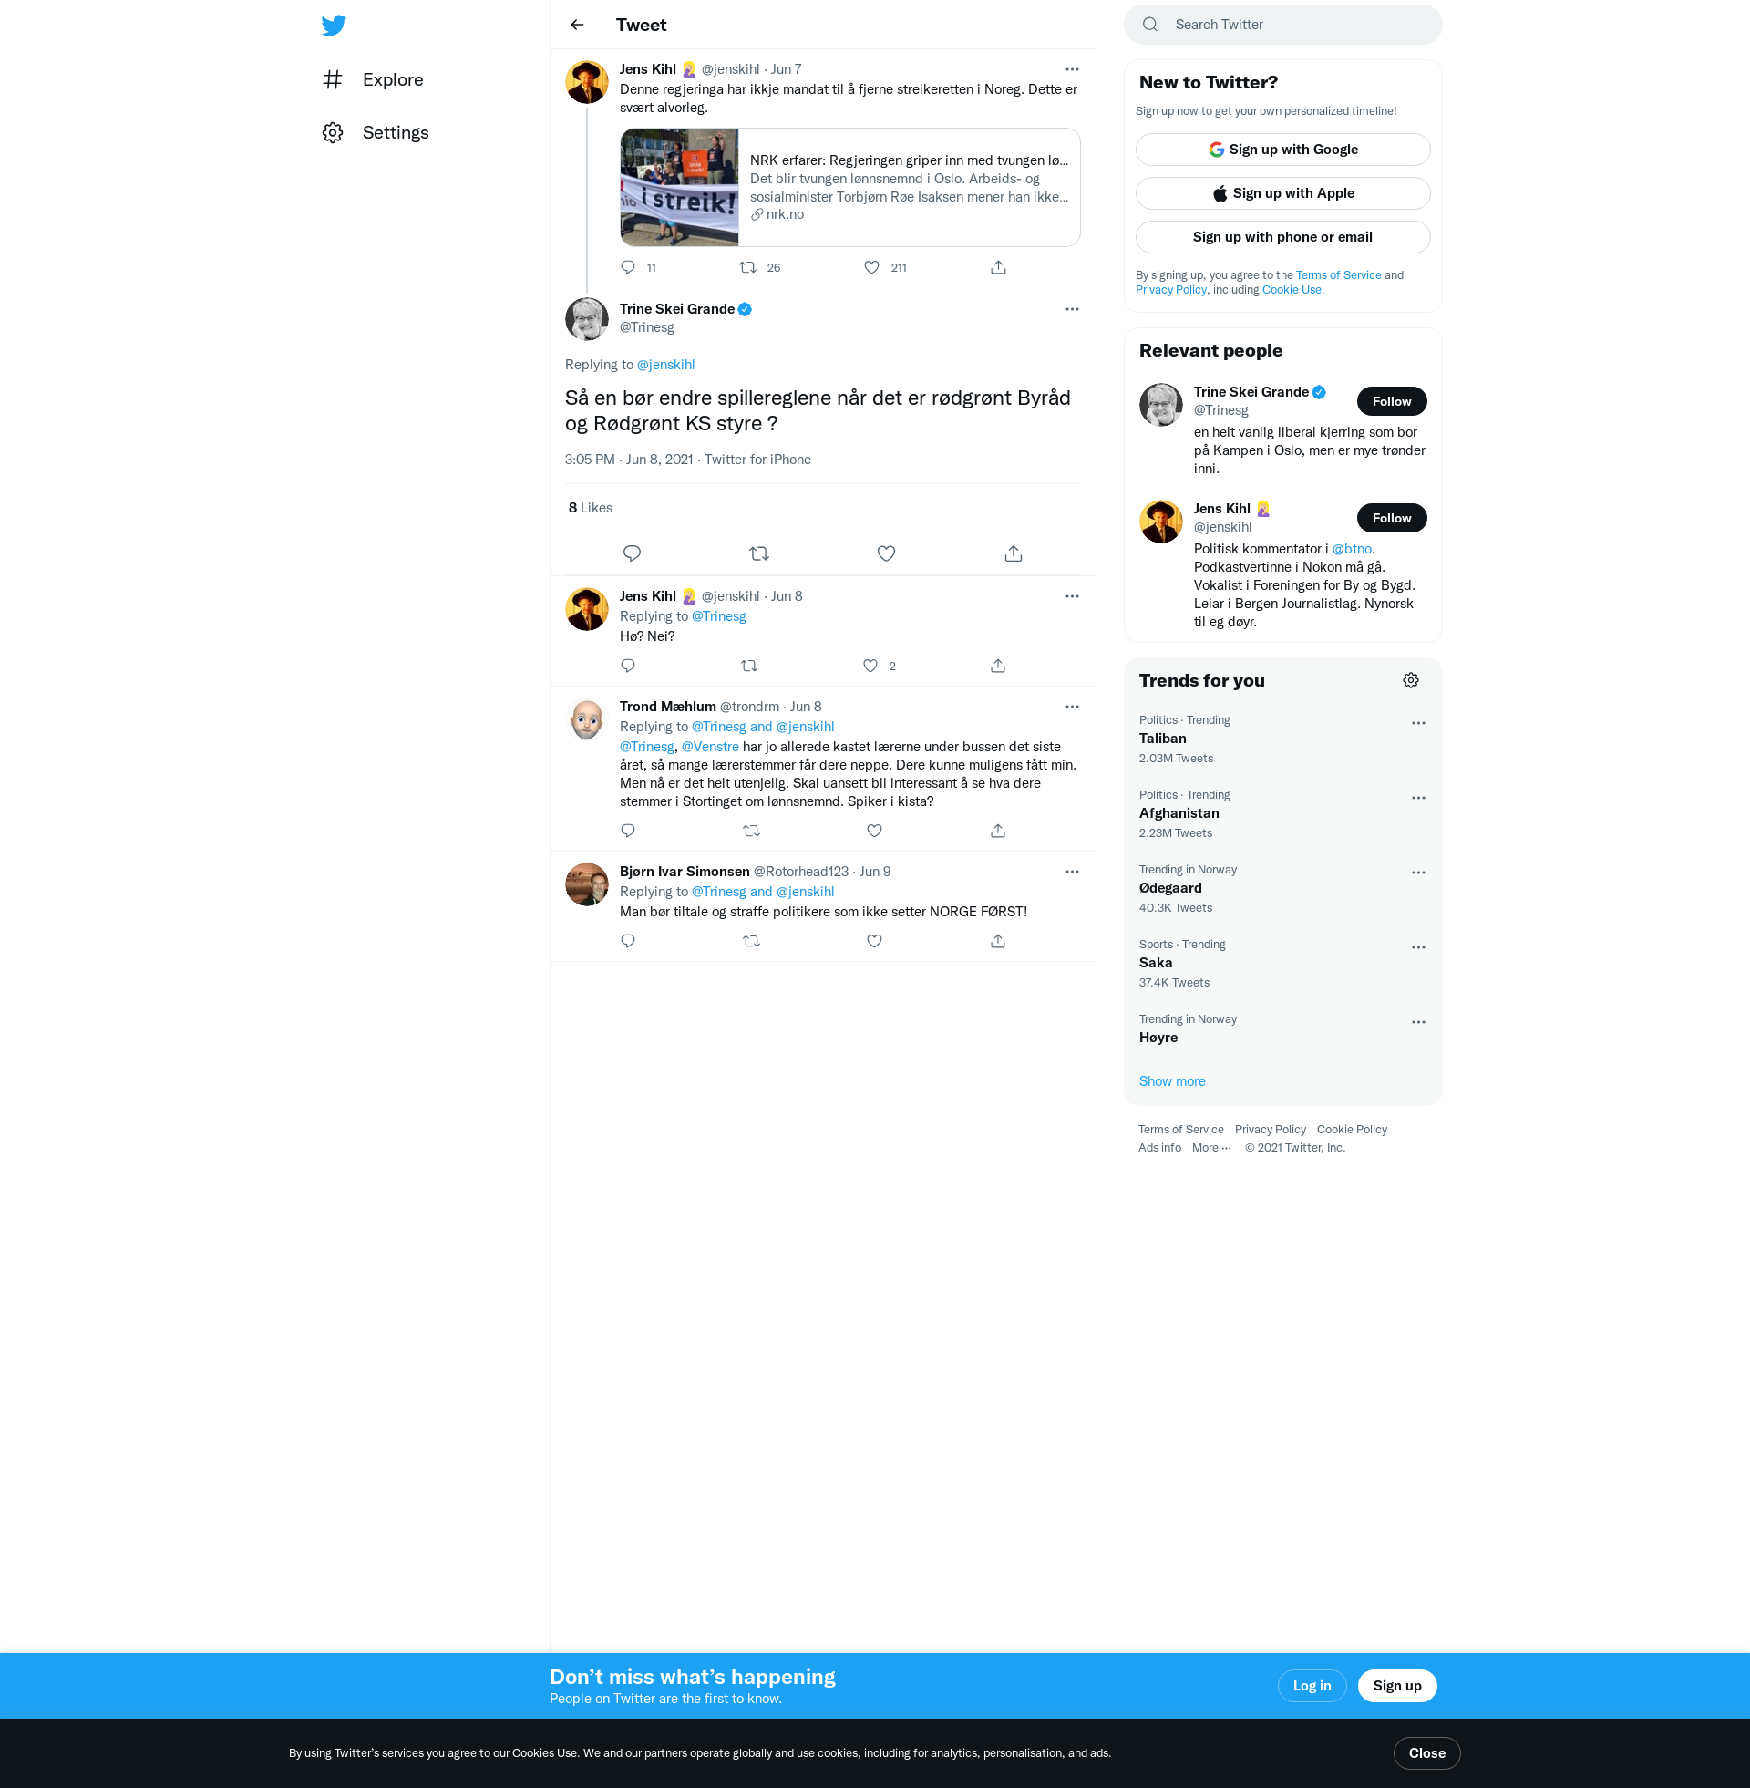Viewport: 1750px width, 1788px height.
Task: Retweet Trine Skei Grande's main tweet
Action: 759,553
